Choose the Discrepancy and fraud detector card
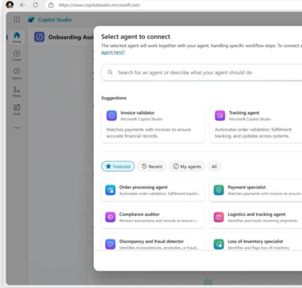 coord(153,242)
